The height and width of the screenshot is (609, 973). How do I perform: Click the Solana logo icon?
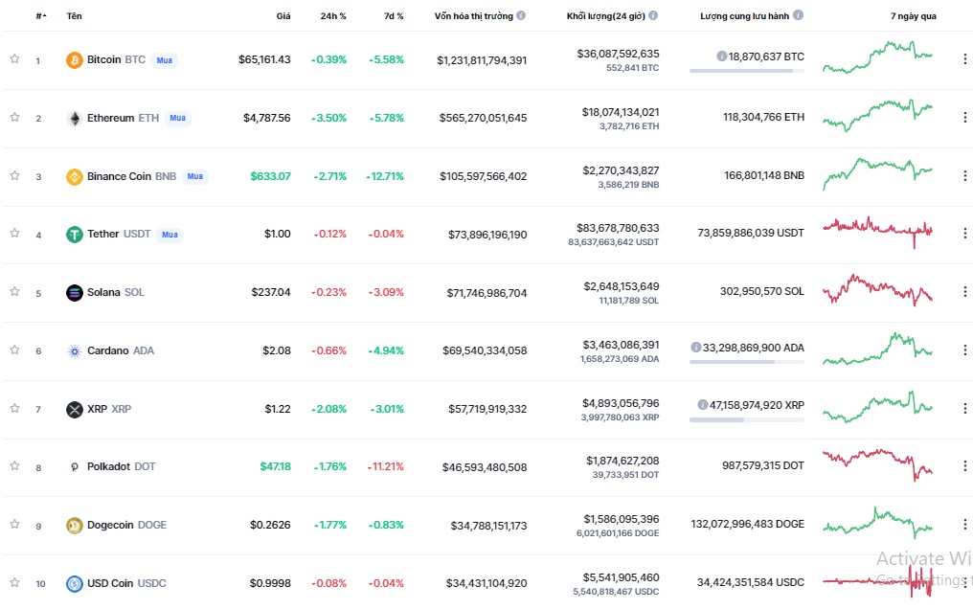click(x=75, y=293)
